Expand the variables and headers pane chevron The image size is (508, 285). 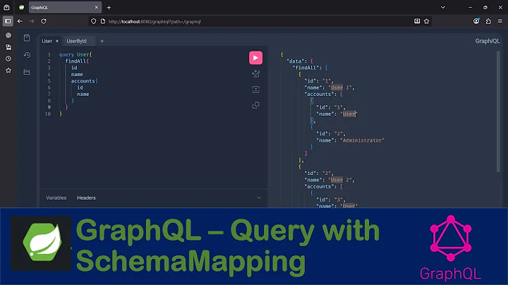[259, 198]
